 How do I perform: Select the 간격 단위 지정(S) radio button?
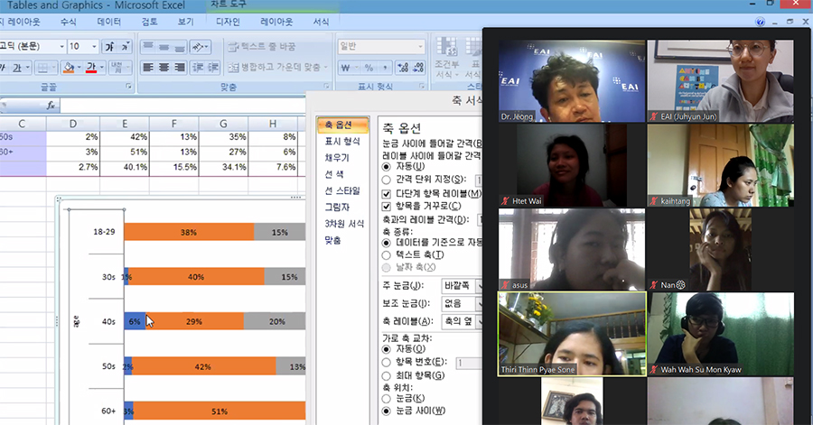click(x=386, y=180)
